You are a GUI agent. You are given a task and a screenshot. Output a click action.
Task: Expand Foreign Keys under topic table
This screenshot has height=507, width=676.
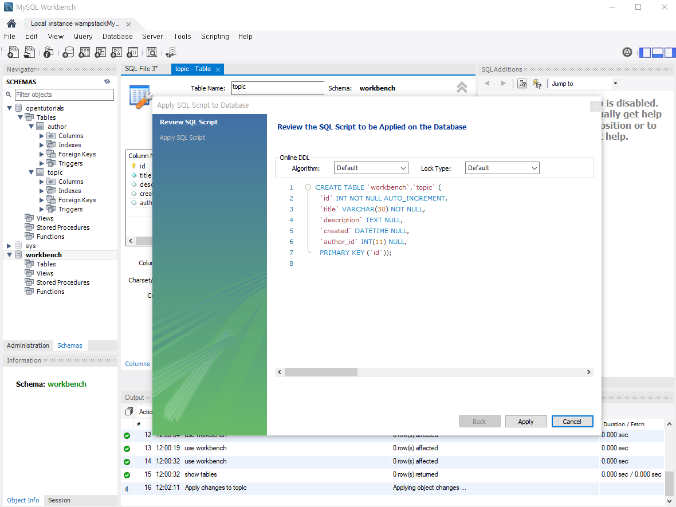pos(42,200)
